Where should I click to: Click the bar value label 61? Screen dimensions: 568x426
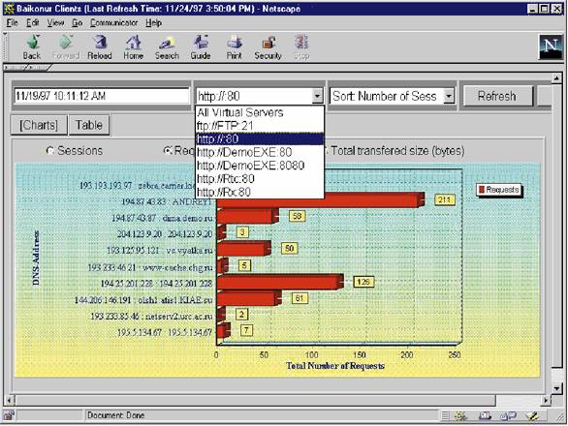tap(300, 298)
